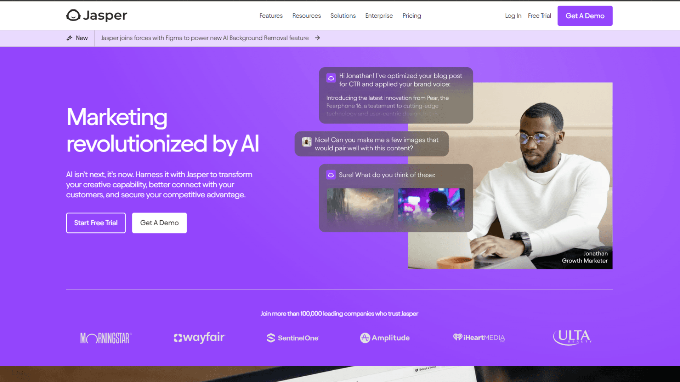Click the Jasper avatar beside 'Sure! What do you think'
The width and height of the screenshot is (680, 382).
(331, 175)
